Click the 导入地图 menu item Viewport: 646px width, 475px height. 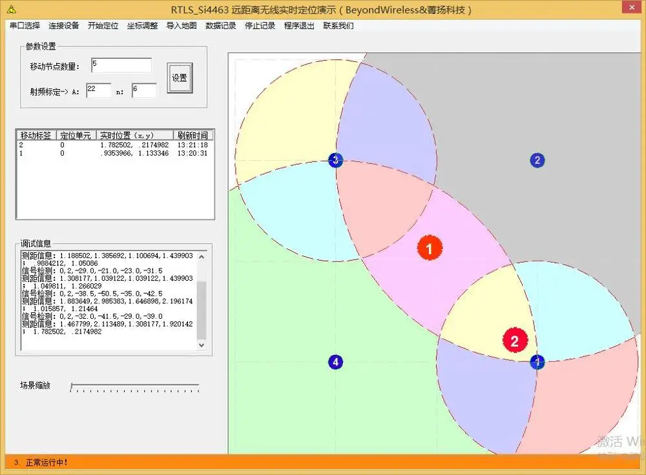(182, 26)
